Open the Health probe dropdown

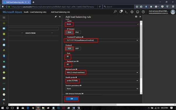(102, 80)
